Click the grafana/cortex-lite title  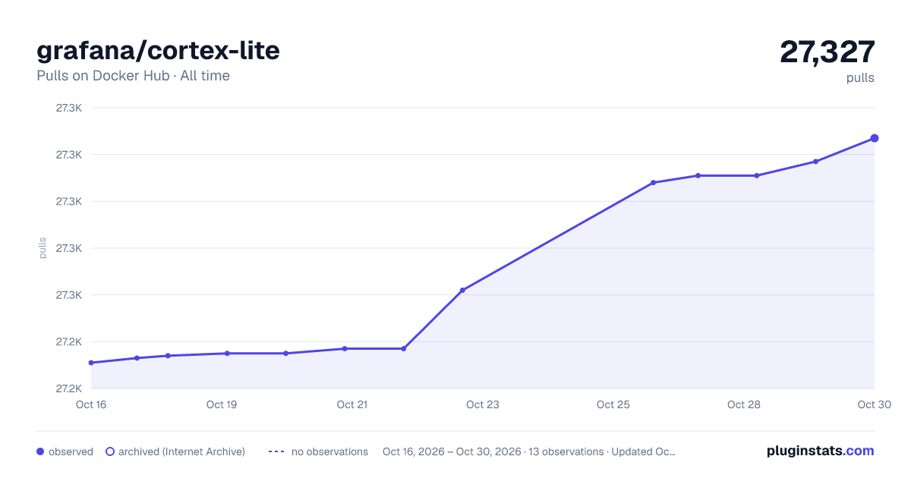[x=159, y=50]
